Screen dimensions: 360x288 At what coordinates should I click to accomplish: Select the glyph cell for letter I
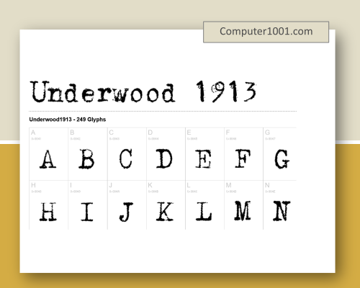[88, 205]
